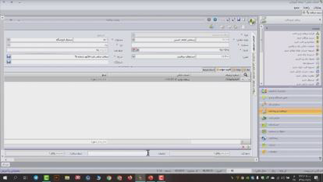Click the green pencil icon in second toolbar row
This screenshot has height=182, width=323.
[x=211, y=27]
